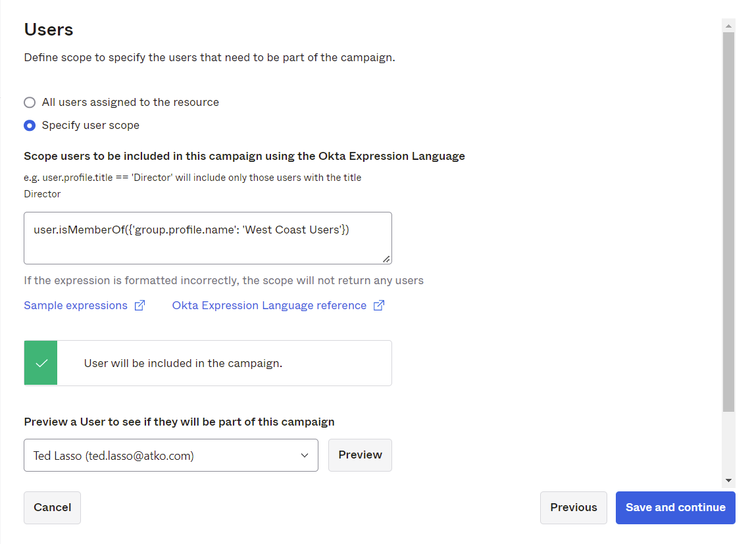Image resolution: width=752 pixels, height=544 pixels.
Task: Click Save and continue
Action: pyautogui.click(x=675, y=508)
